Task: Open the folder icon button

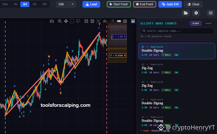Action: 186,13
